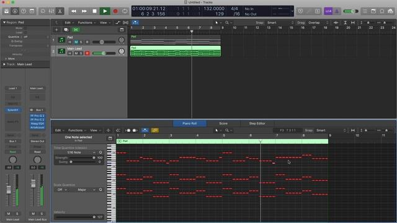Click the Duplicate Track button
The width and height of the screenshot is (397, 223).
(x=66, y=30)
